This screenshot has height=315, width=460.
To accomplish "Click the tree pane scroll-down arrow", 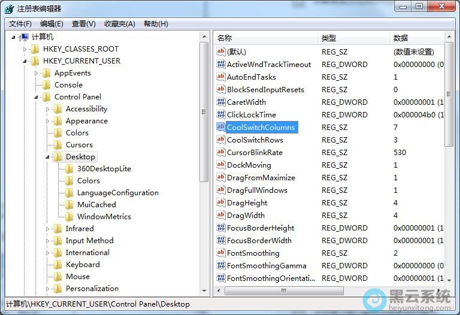I will coord(204,291).
